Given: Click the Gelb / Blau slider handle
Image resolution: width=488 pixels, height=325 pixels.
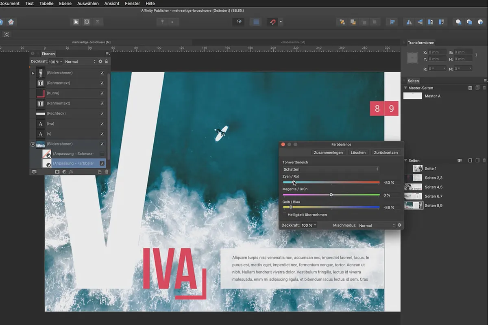Looking at the screenshot, I should click(x=291, y=207).
